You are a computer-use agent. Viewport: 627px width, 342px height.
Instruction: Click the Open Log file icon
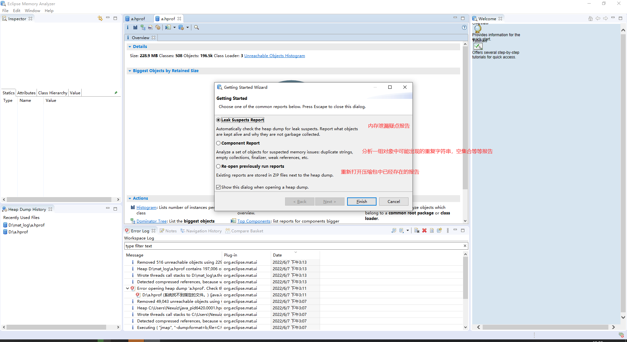click(x=432, y=230)
